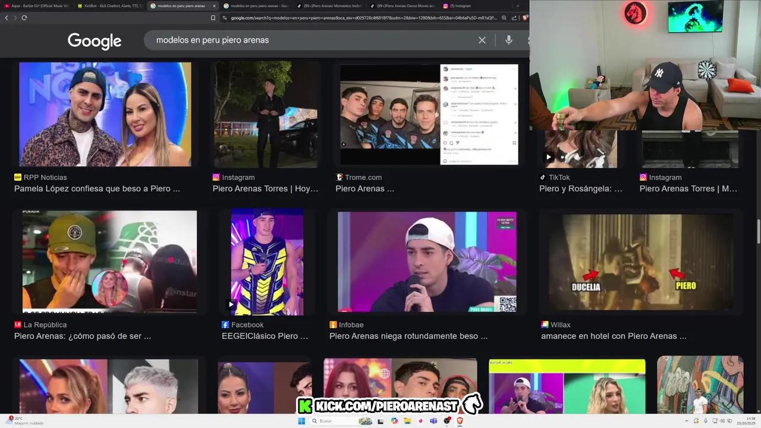The height and width of the screenshot is (428, 761).
Task: Click 'amanece en hotel con Piero Arenas' title
Action: (614, 336)
